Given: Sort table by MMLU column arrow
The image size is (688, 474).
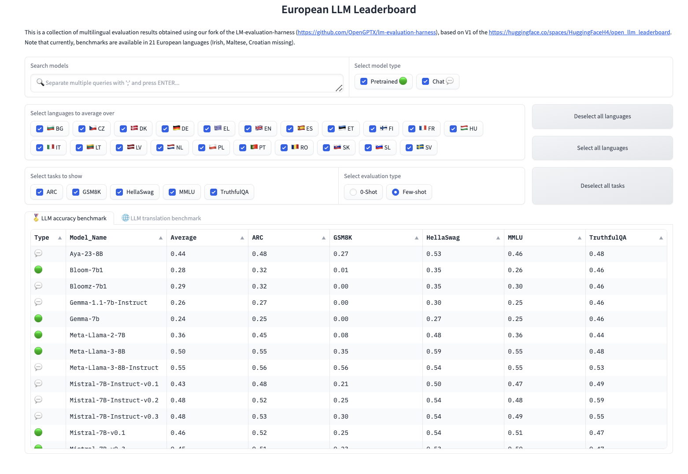Looking at the screenshot, I should click(580, 238).
